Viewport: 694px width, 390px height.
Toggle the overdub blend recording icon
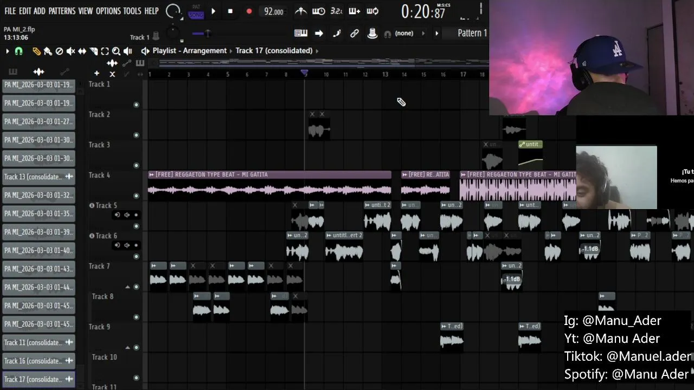click(355, 11)
